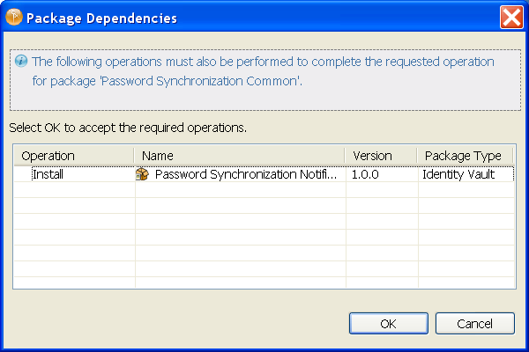Viewport: 529px width, 352px height.
Task: Select the Install operation cell
Action: [48, 174]
